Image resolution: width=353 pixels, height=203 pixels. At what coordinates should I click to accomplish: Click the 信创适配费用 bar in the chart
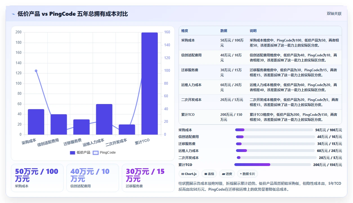pyautogui.click(x=59, y=124)
